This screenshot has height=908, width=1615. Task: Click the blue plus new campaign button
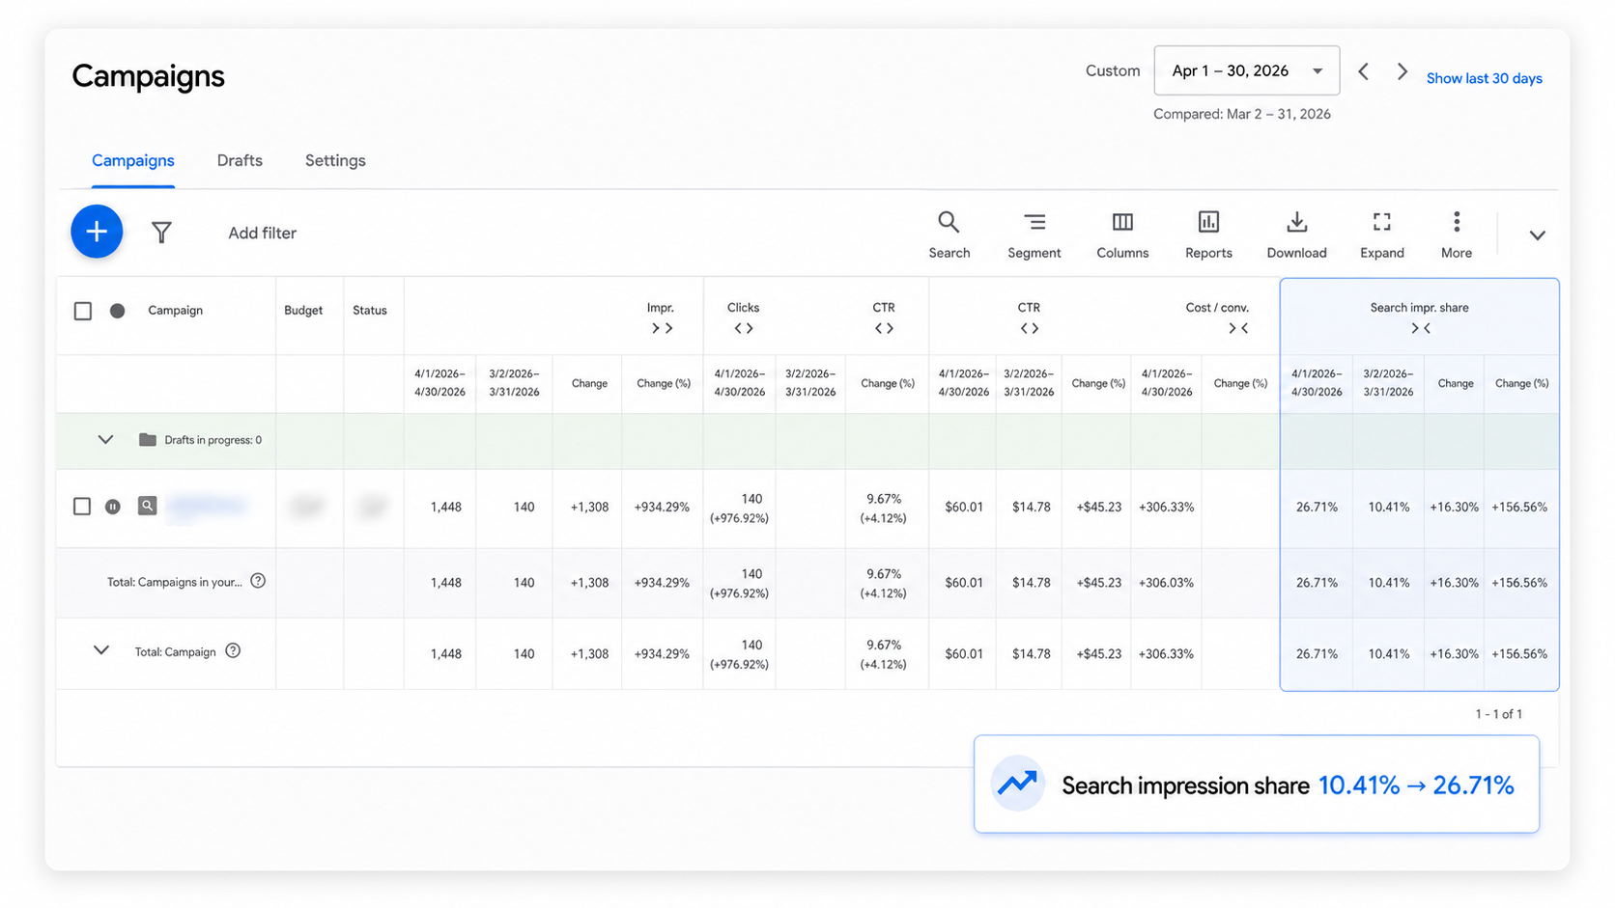click(x=97, y=232)
